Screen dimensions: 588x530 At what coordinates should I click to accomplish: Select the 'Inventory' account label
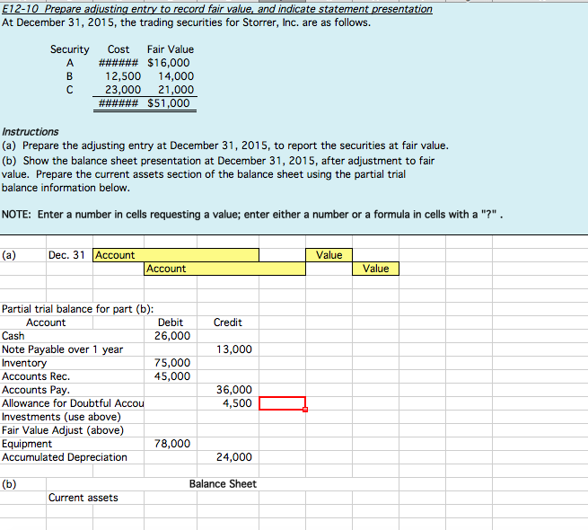(x=24, y=363)
